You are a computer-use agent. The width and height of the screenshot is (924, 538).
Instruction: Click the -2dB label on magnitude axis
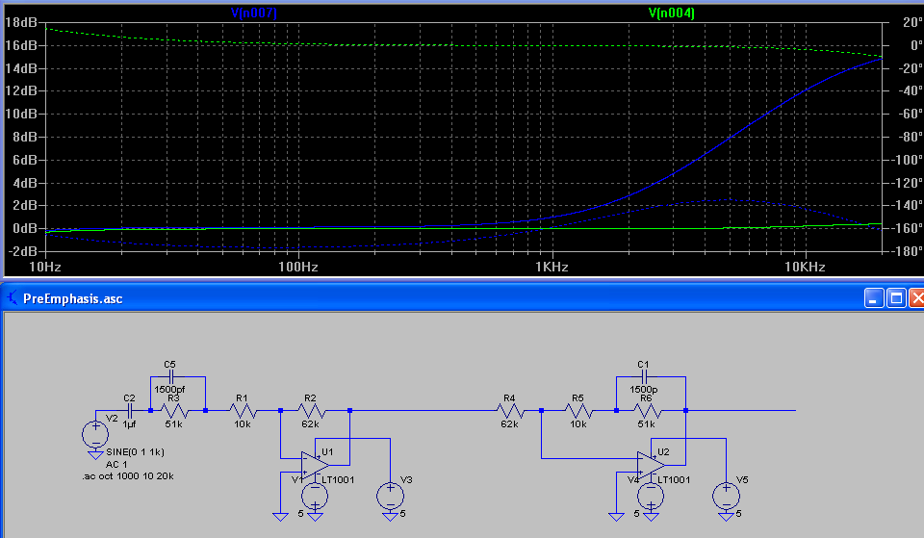(22, 251)
